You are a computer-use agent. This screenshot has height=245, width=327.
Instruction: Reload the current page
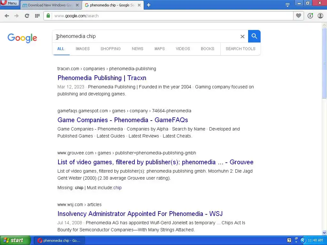coord(27,16)
